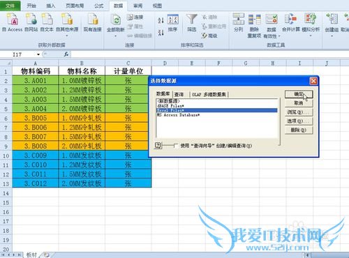Open the 板材 worksheet tab
The width and height of the screenshot is (349, 258).
31,255
